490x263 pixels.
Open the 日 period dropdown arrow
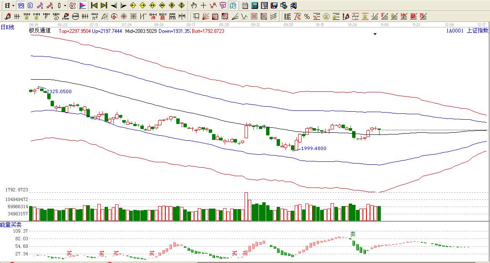(x=13, y=5)
